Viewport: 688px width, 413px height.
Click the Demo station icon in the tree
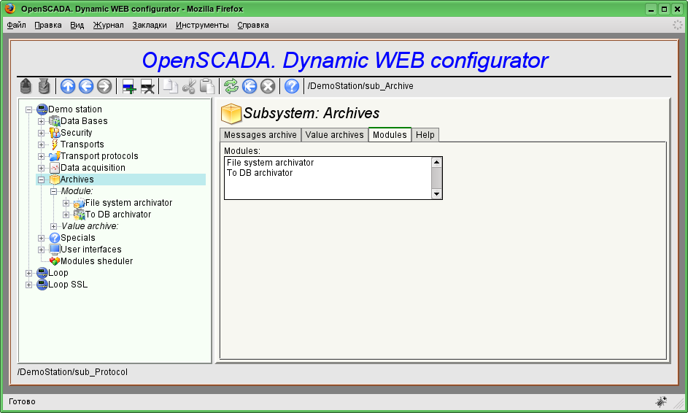click(x=42, y=109)
